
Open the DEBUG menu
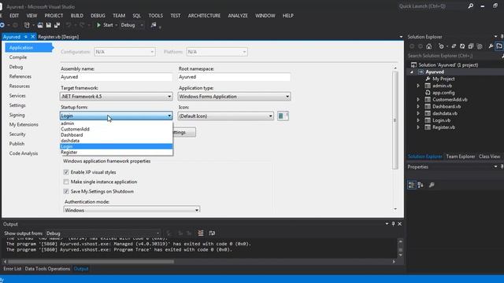tap(98, 16)
